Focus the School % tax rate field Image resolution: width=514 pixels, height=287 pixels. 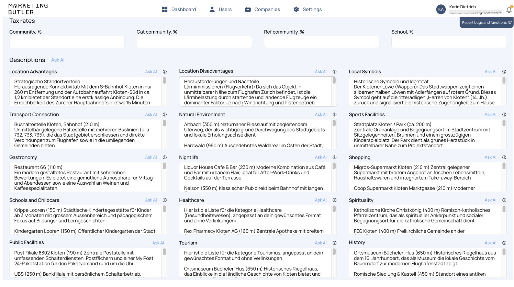pyautogui.click(x=449, y=42)
